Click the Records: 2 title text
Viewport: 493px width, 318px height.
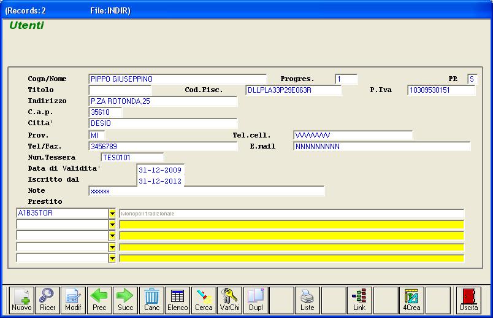click(x=26, y=10)
